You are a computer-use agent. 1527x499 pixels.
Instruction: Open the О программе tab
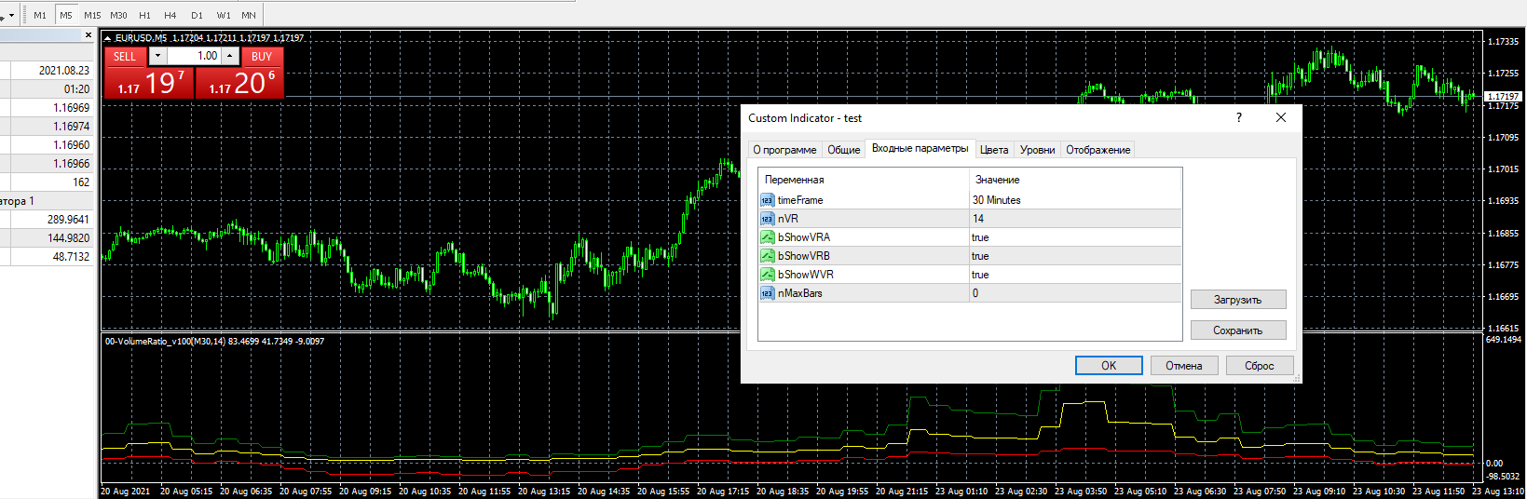(x=784, y=150)
